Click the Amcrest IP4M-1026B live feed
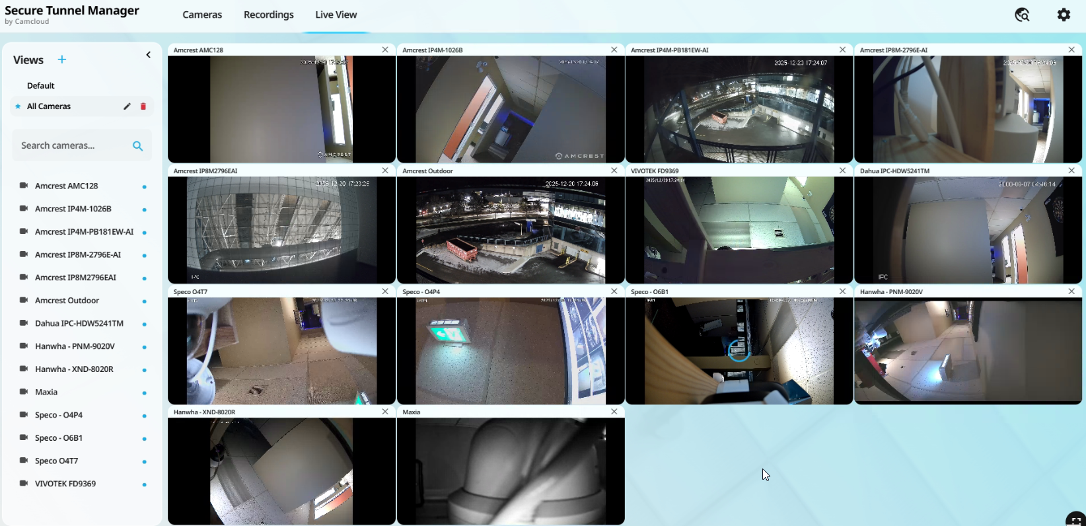This screenshot has height=526, width=1086. point(511,109)
